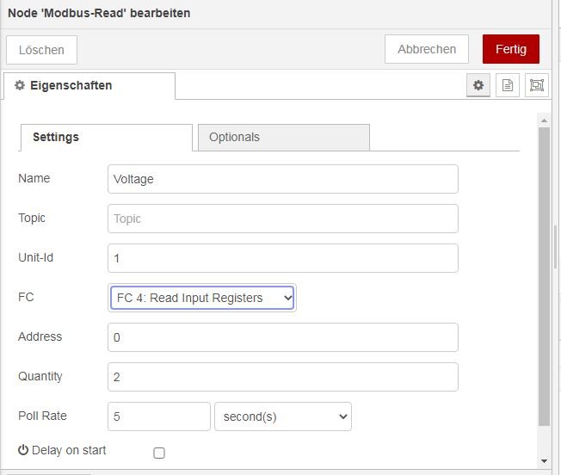561x475 pixels.
Task: Click the Löschen button
Action: (x=41, y=50)
